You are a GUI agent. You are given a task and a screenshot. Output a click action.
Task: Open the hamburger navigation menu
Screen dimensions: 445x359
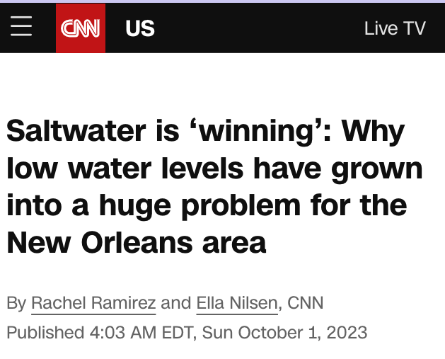[21, 28]
